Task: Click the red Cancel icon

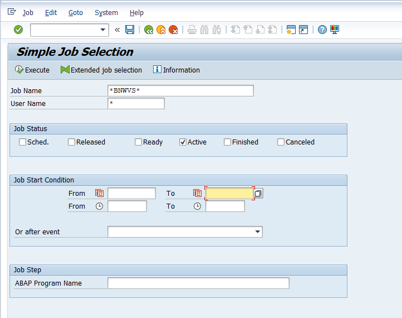Action: coord(174,30)
